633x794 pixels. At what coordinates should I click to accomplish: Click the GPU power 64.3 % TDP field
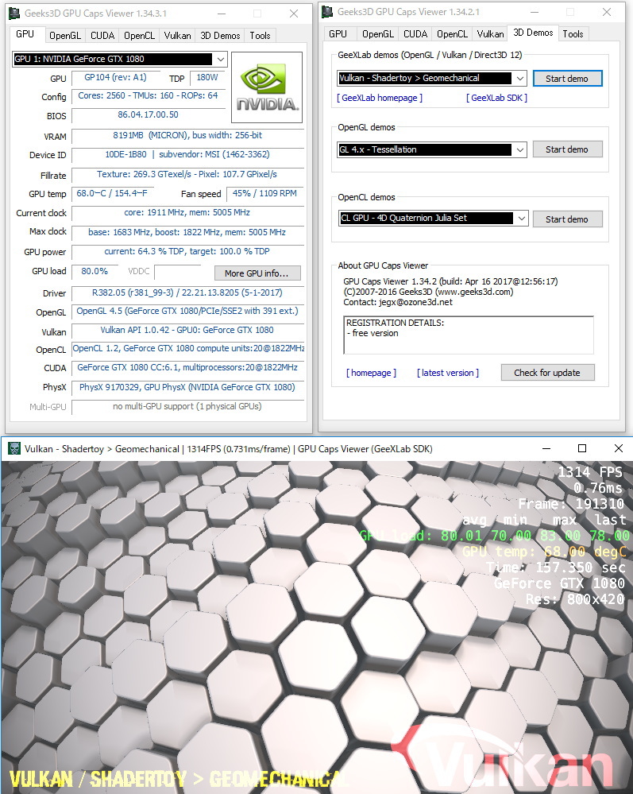187,252
